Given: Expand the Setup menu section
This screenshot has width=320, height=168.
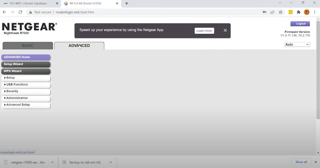Looking at the screenshot, I should click(26, 78).
